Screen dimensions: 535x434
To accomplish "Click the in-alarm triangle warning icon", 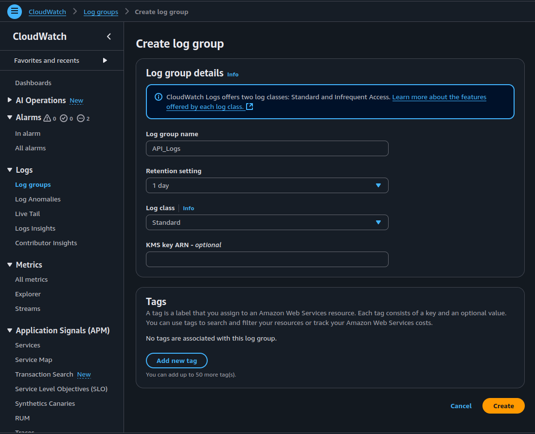I will point(47,118).
